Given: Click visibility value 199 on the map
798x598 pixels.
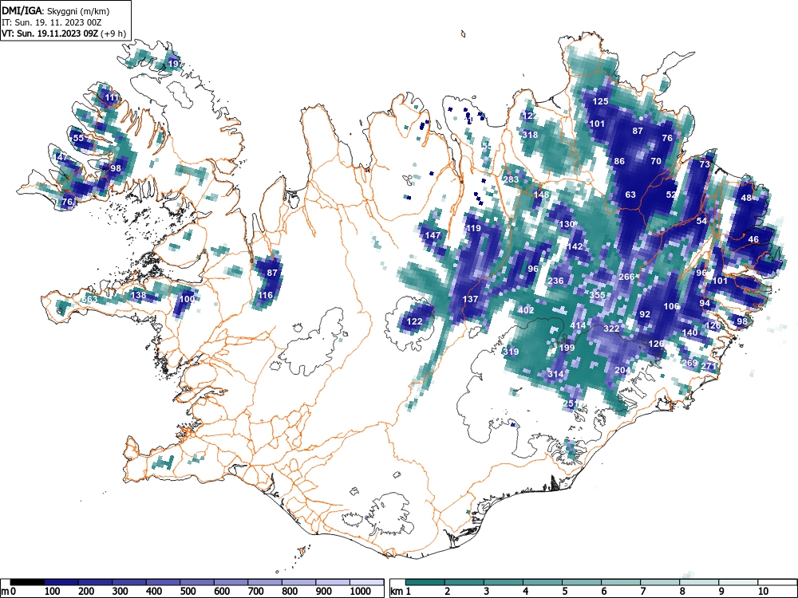Looking at the screenshot, I should pos(567,348).
